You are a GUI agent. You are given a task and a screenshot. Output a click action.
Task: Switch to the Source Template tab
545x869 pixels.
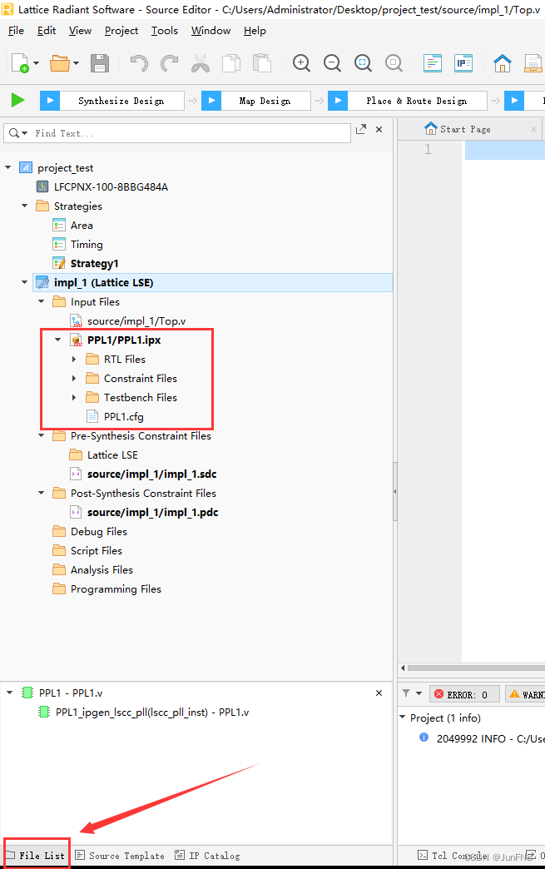[120, 856]
